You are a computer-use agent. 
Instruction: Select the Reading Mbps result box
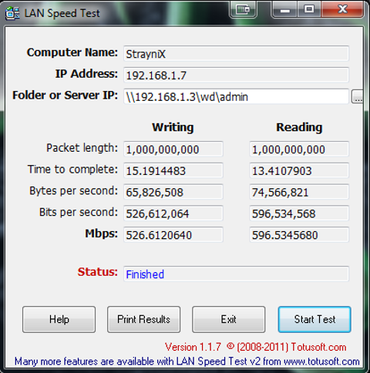click(299, 234)
